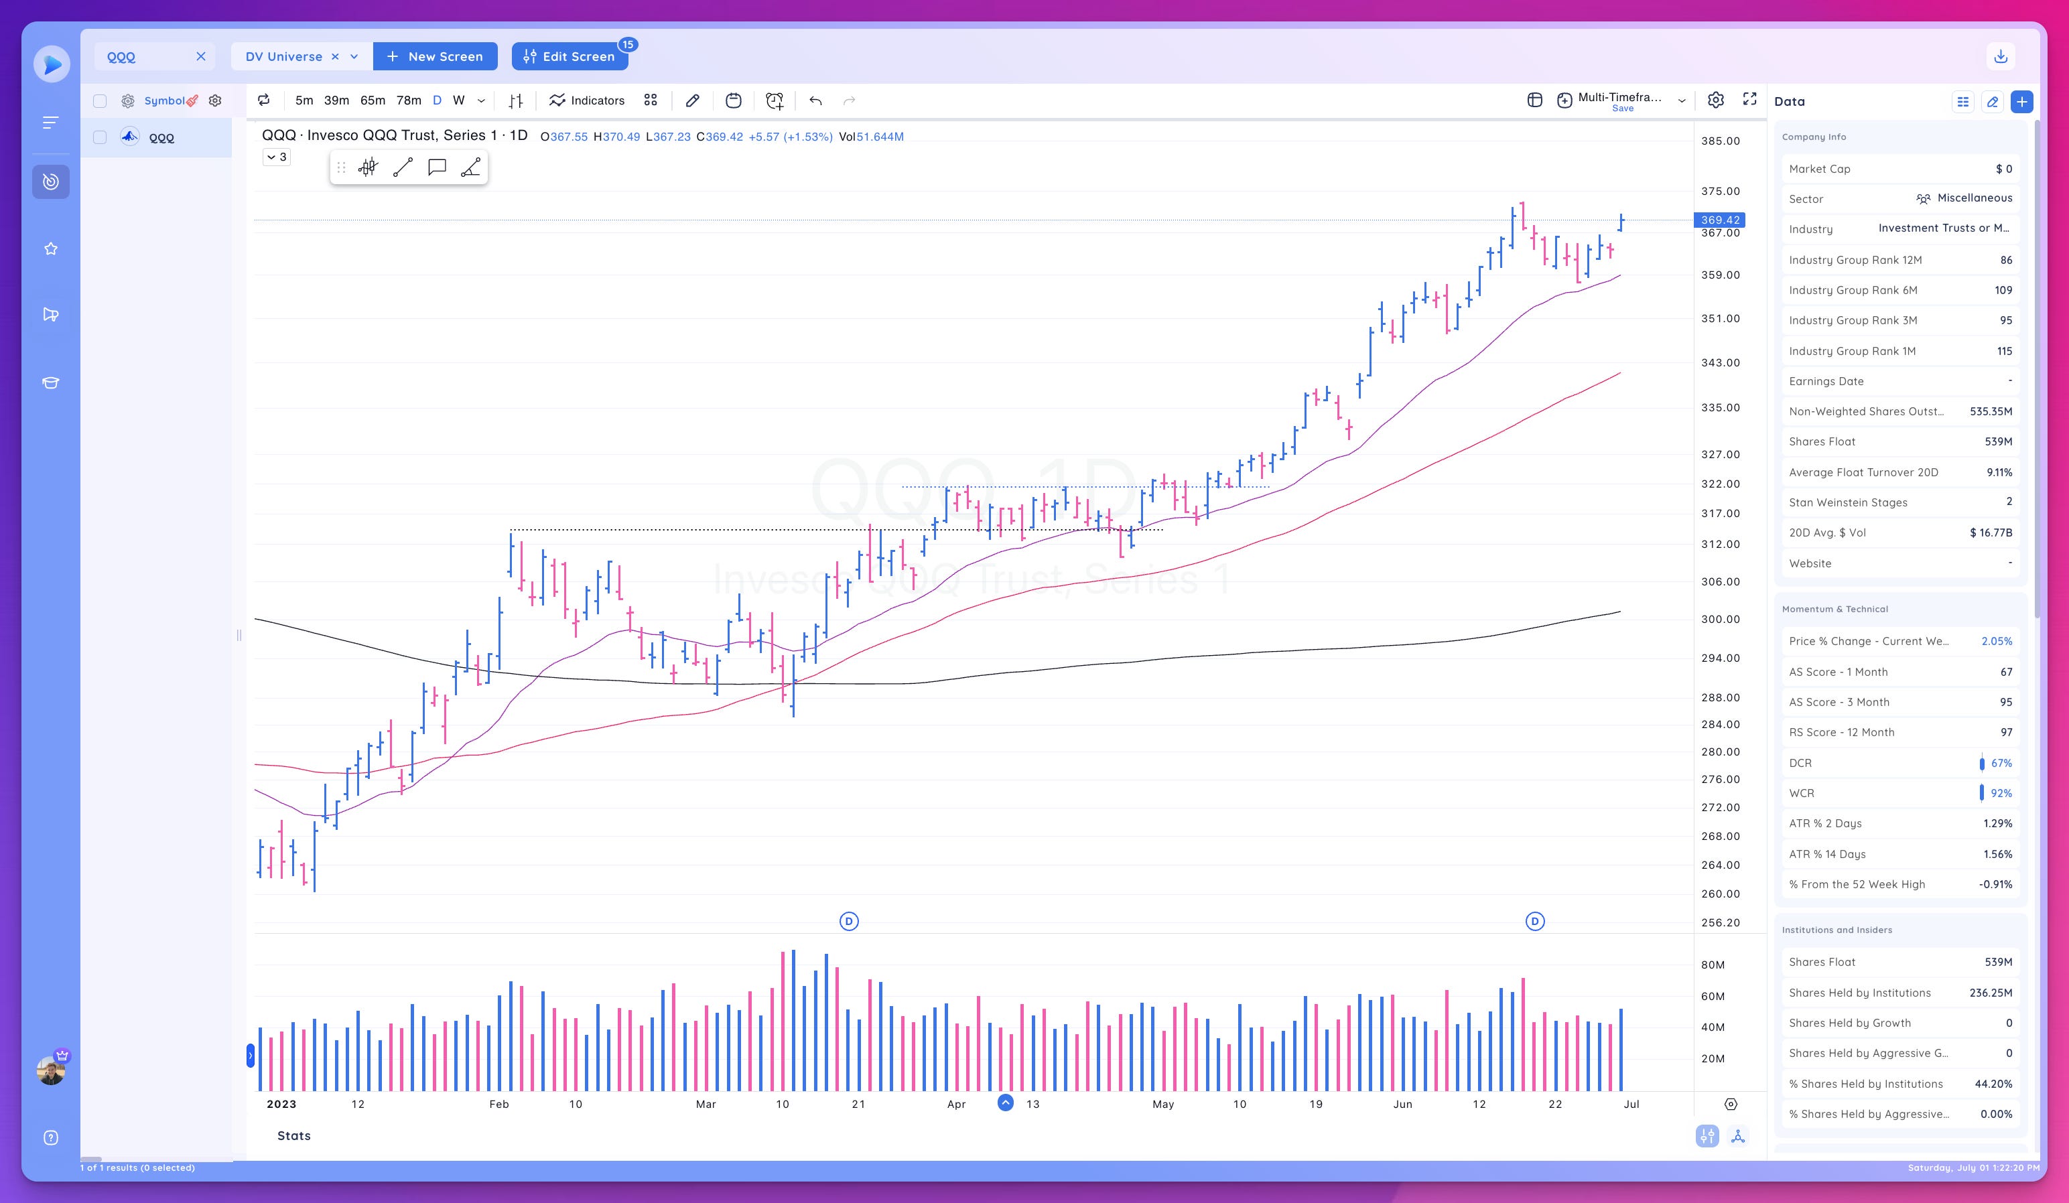
Task: Open the Multi-Timeframe layout dropdown
Action: [x=1682, y=98]
